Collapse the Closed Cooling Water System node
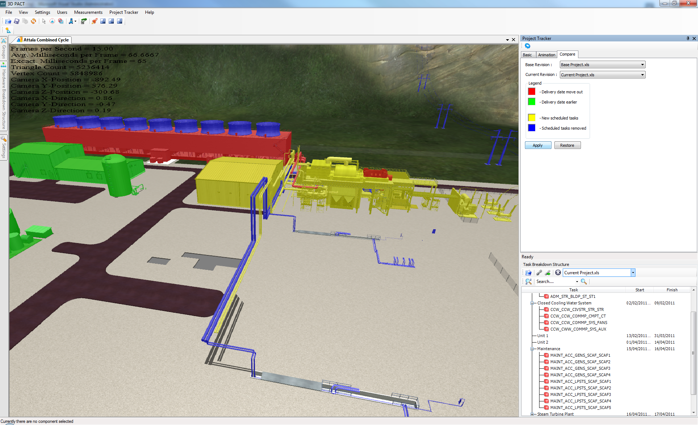 pyautogui.click(x=532, y=303)
